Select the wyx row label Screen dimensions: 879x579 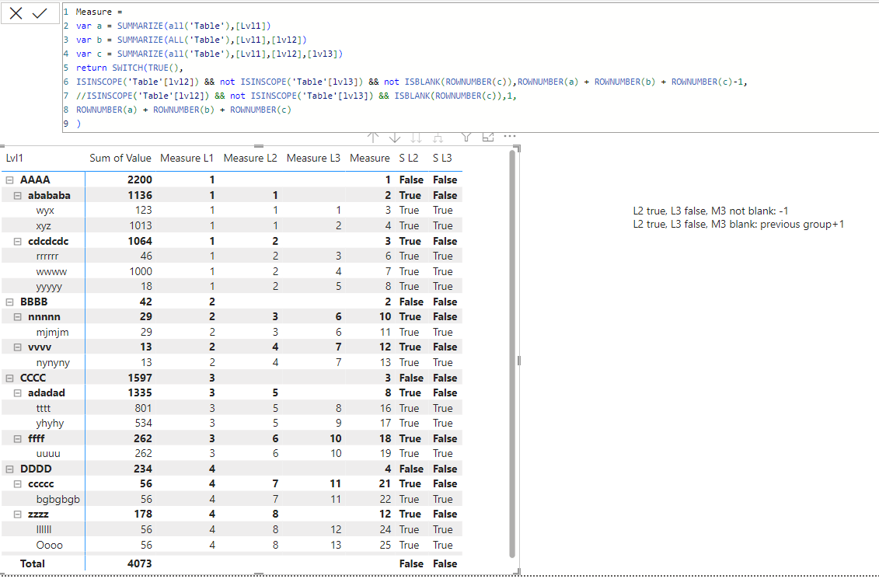pyautogui.click(x=45, y=210)
